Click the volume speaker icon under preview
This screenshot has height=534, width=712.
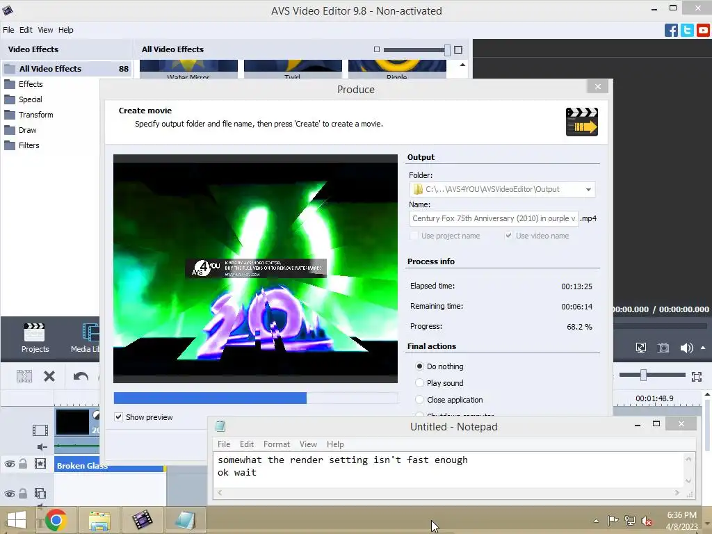point(686,348)
